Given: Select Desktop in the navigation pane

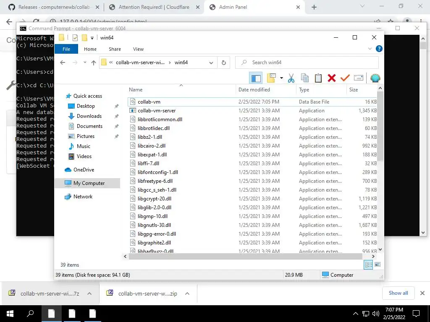Looking at the screenshot, I should pyautogui.click(x=86, y=106).
